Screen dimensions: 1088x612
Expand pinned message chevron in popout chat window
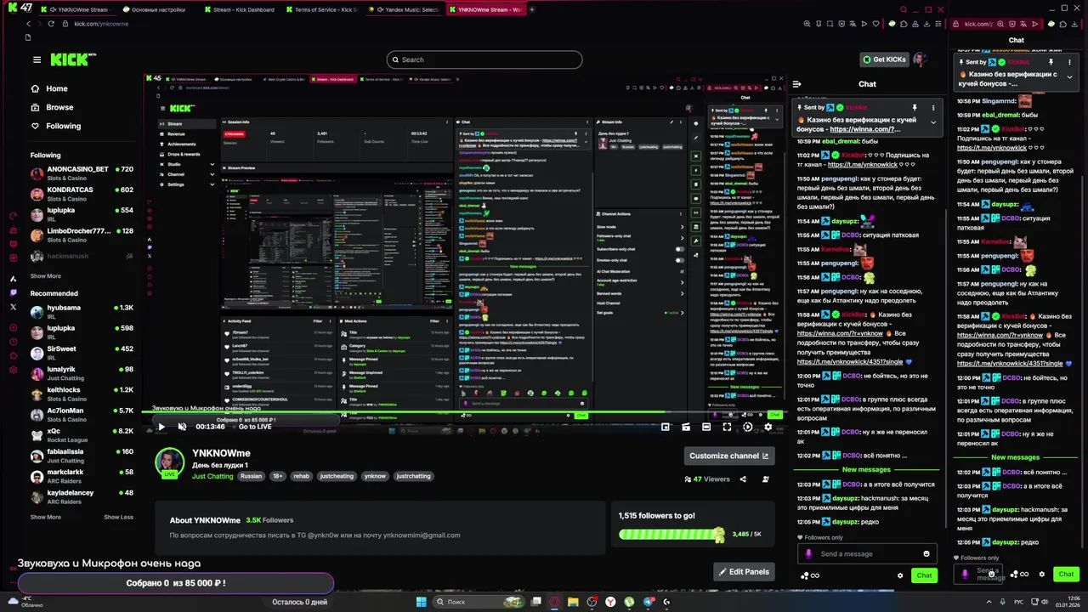coord(1069,77)
